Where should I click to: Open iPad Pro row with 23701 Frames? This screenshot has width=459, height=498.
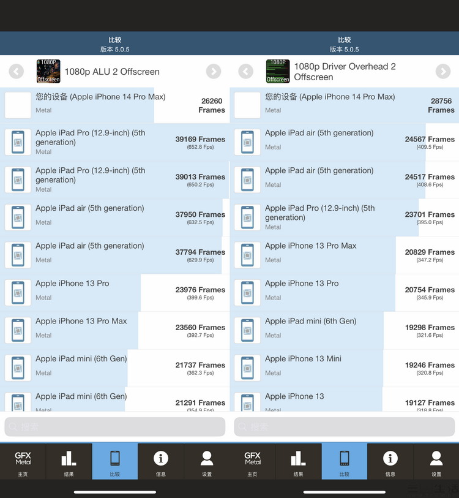(345, 217)
